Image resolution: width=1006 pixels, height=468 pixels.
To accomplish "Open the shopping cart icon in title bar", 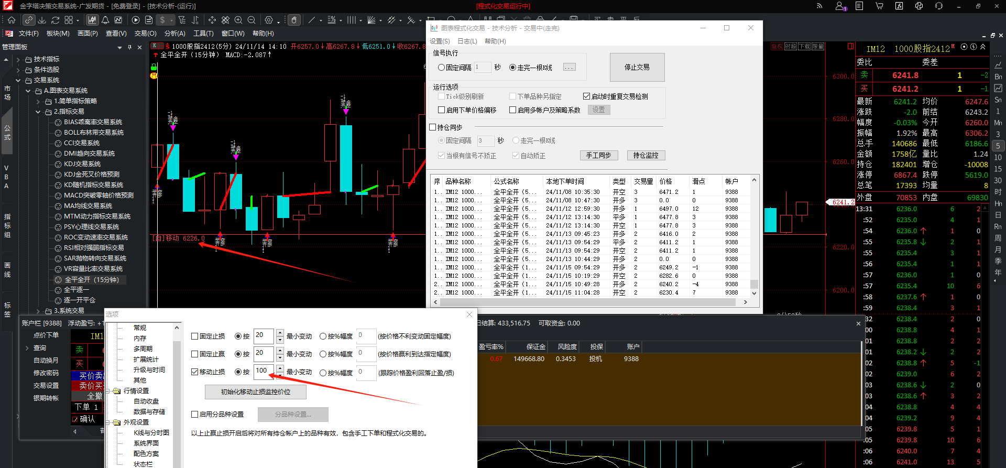I will coord(879,6).
